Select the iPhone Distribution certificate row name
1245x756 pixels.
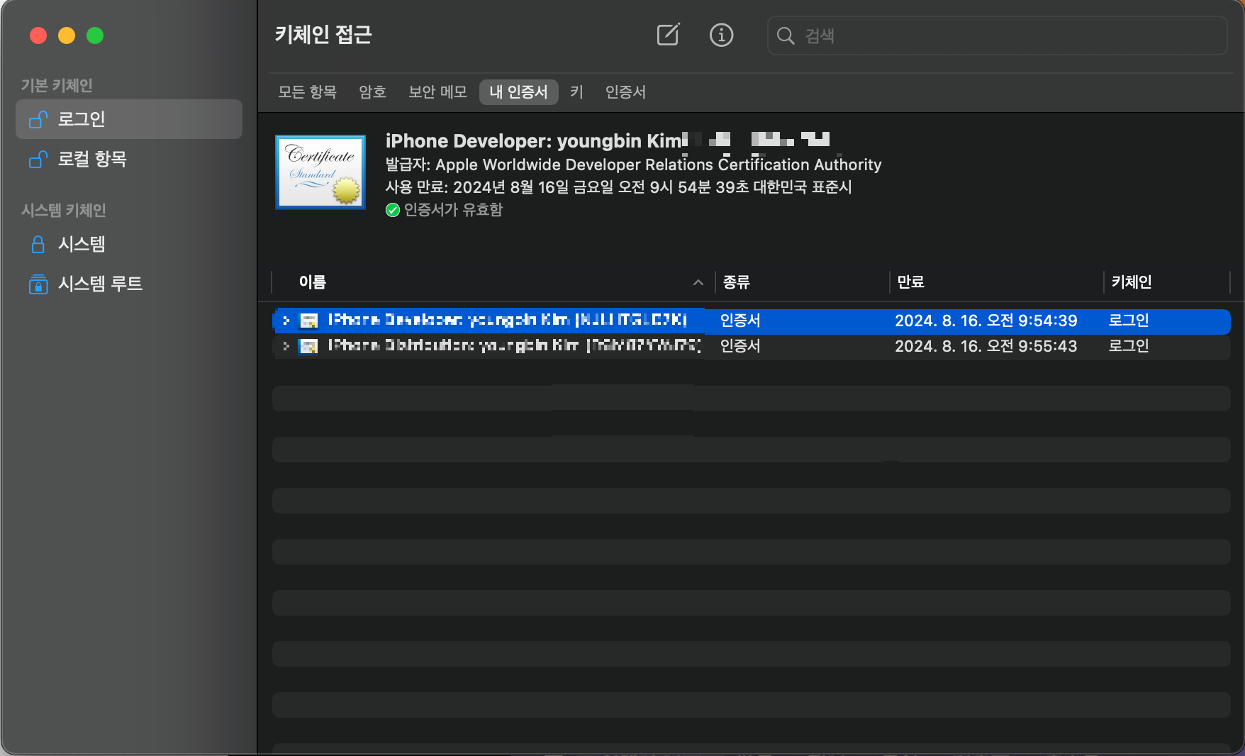[x=514, y=346]
